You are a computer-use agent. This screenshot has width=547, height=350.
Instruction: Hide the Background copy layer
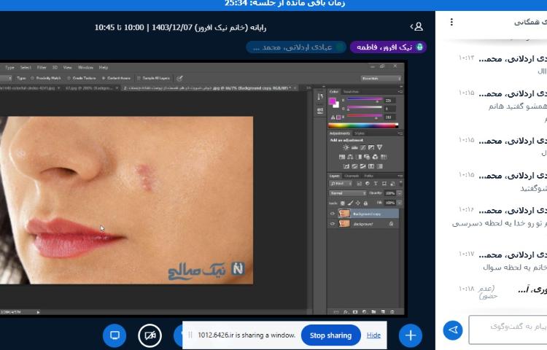tap(332, 214)
